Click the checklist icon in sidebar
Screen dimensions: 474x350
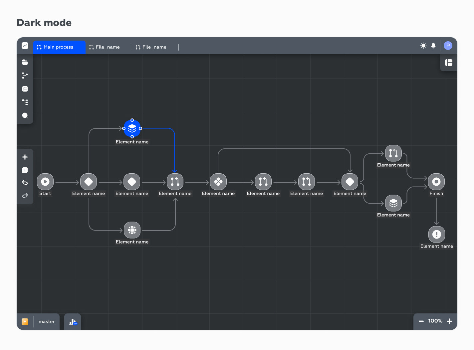point(25,89)
